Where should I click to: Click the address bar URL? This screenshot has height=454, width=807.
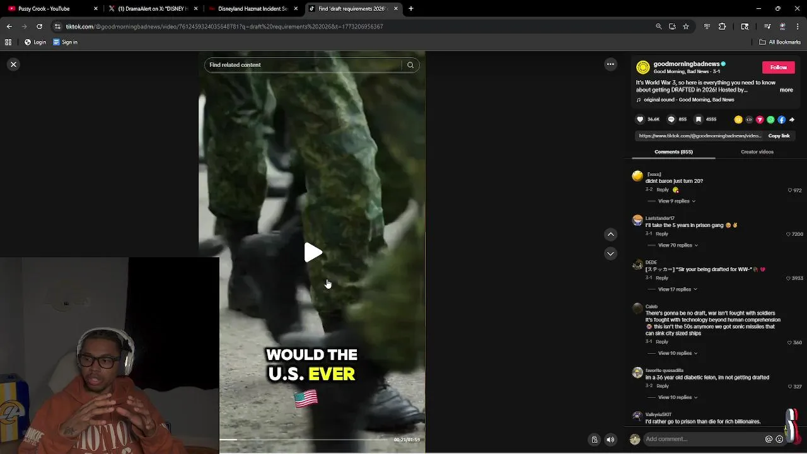coord(224,26)
